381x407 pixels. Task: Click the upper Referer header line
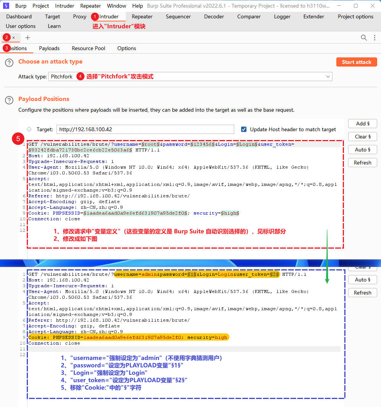[109, 196]
